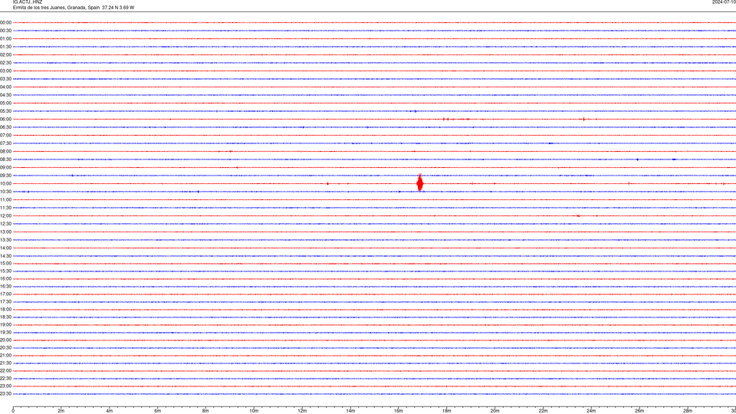Click the '8m' tick label on the time axis
This screenshot has width=736, height=414.
[x=205, y=411]
